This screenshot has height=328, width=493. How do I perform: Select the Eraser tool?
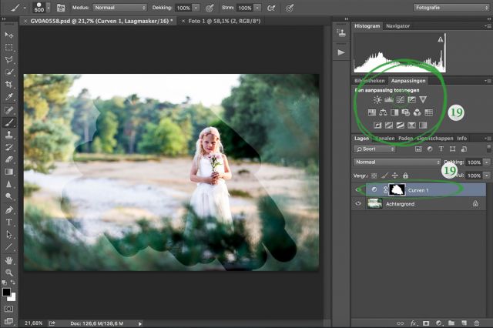(8, 159)
